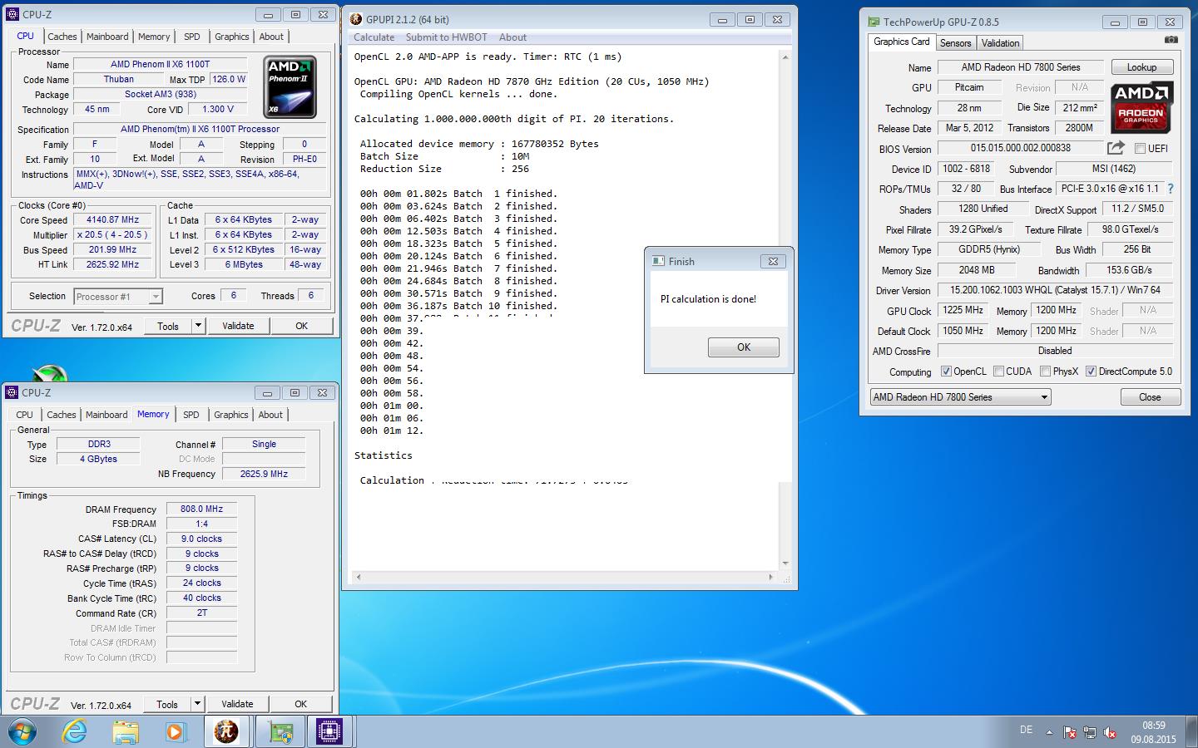
Task: Open the Mainboard tab in top CPU-Z
Action: [x=107, y=37]
